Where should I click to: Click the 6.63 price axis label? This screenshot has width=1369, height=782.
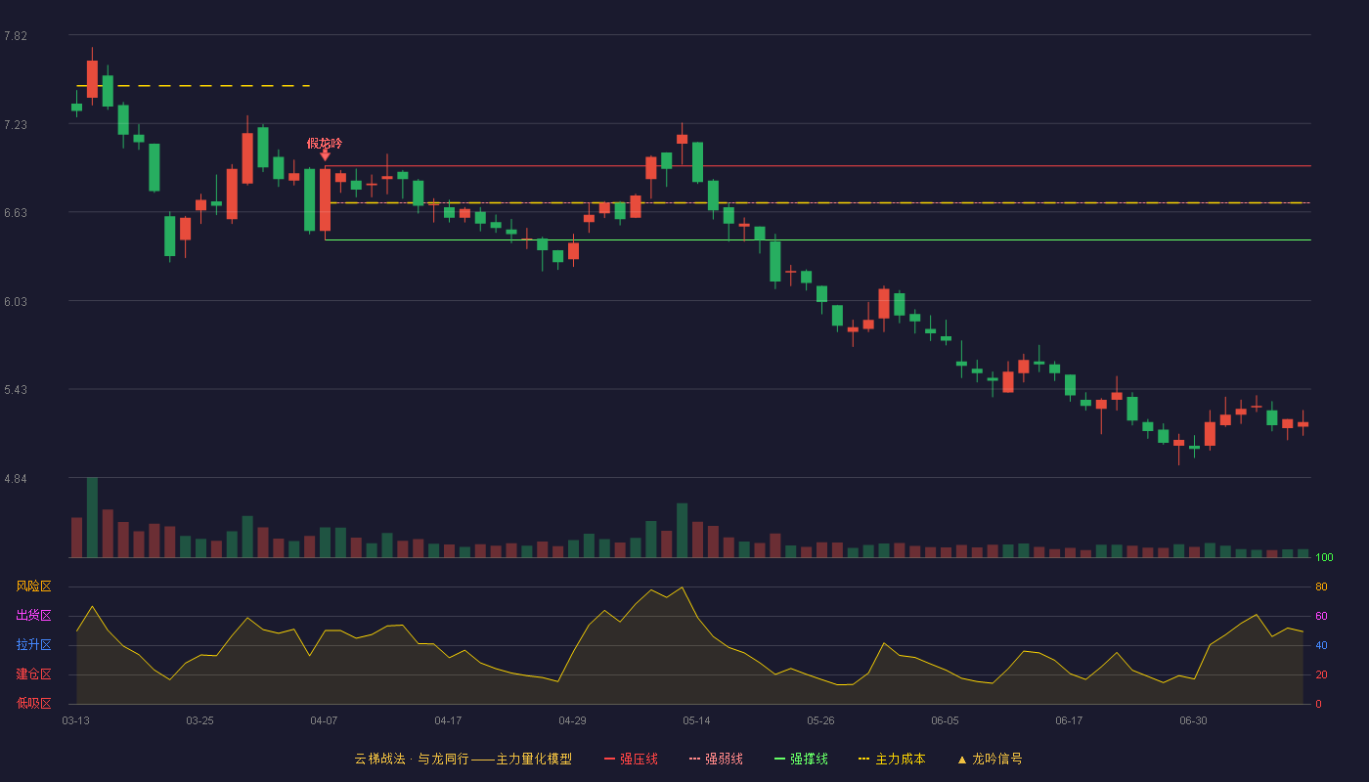[x=16, y=213]
